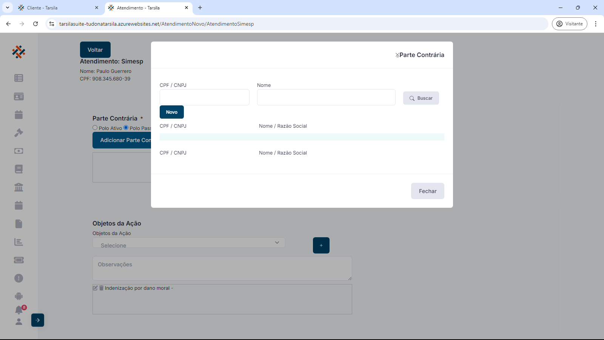The height and width of the screenshot is (340, 604).
Task: Expand the sidebar with the arrow button
Action: pos(38,320)
